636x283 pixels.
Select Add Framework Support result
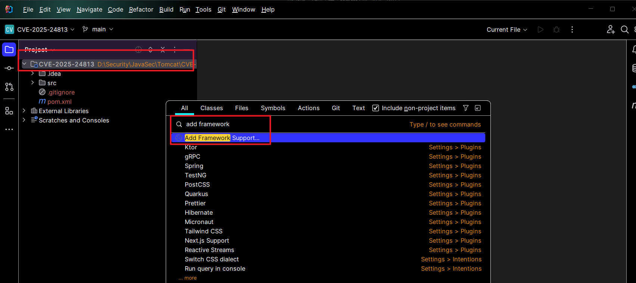coord(328,138)
